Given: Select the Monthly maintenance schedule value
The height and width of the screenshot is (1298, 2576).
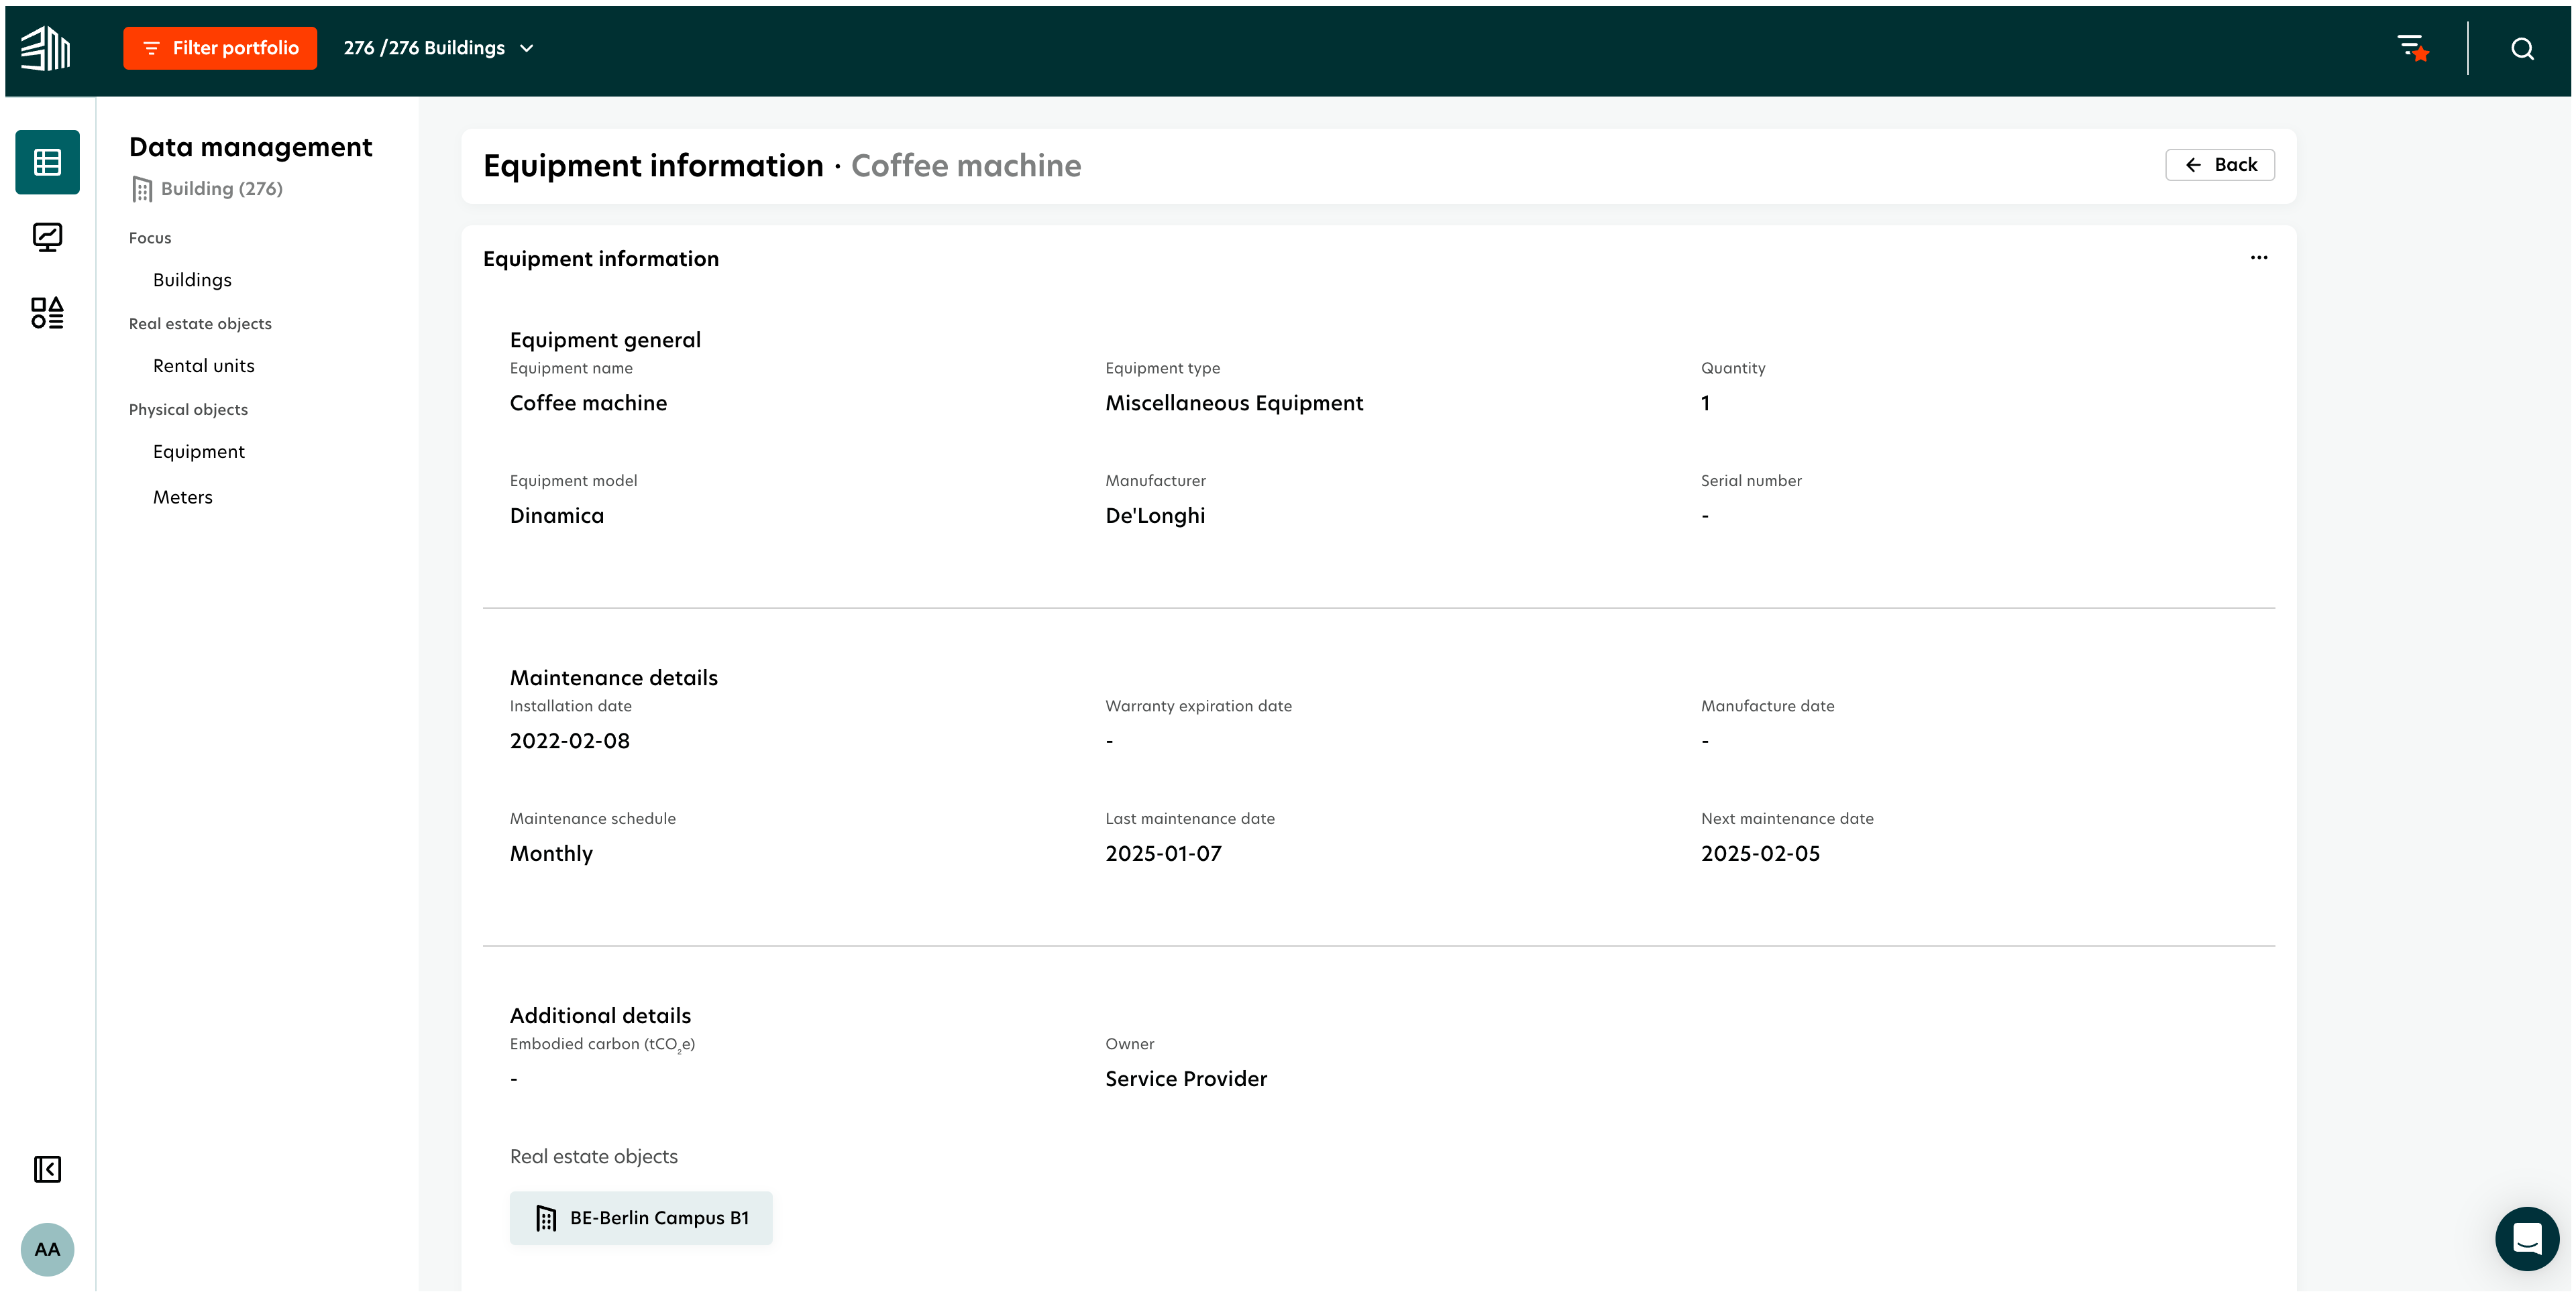Looking at the screenshot, I should [x=551, y=853].
